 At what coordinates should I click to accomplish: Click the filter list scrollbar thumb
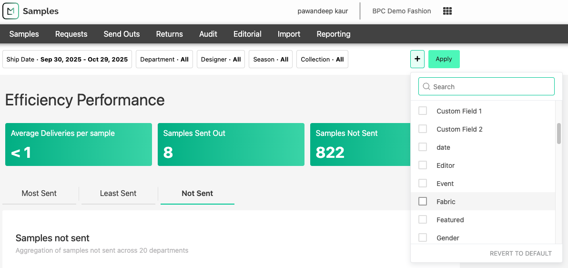[x=559, y=134]
